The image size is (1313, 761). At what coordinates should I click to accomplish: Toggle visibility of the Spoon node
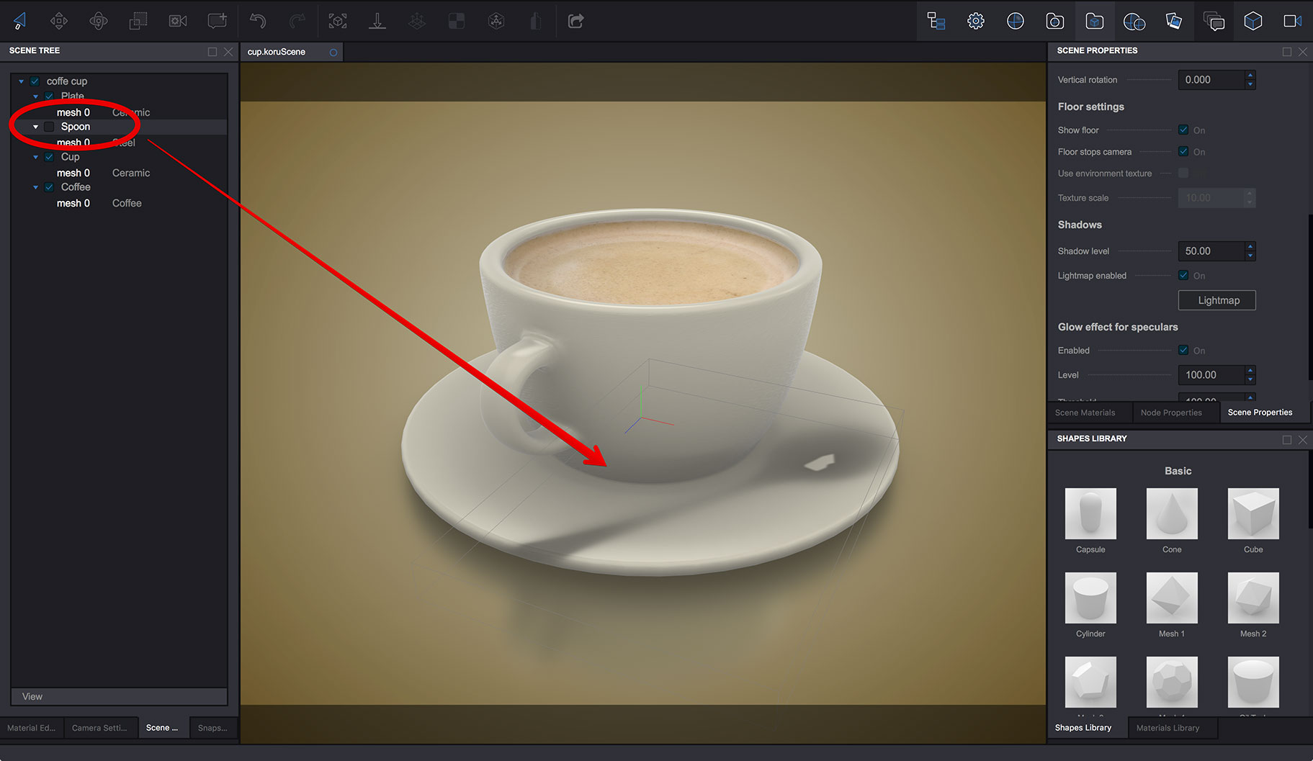pos(48,126)
